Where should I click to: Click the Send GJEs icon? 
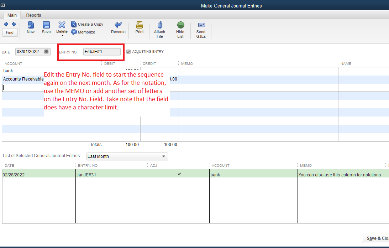tap(201, 25)
